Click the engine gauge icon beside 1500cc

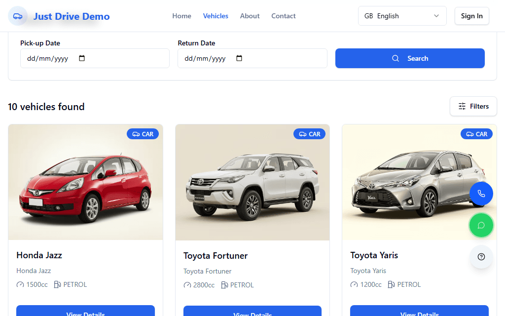point(20,284)
